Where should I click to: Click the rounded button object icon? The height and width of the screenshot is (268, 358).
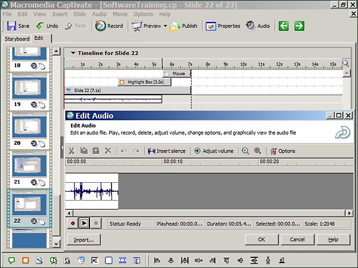pos(109,260)
